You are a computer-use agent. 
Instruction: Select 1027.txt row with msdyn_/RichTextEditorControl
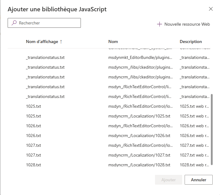click(x=109, y=145)
